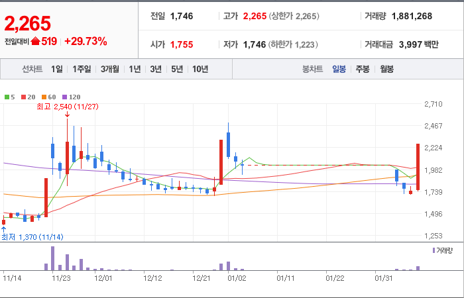Click the orange 60-day average legend swatch
The width and height of the screenshot is (464, 298).
point(44,97)
